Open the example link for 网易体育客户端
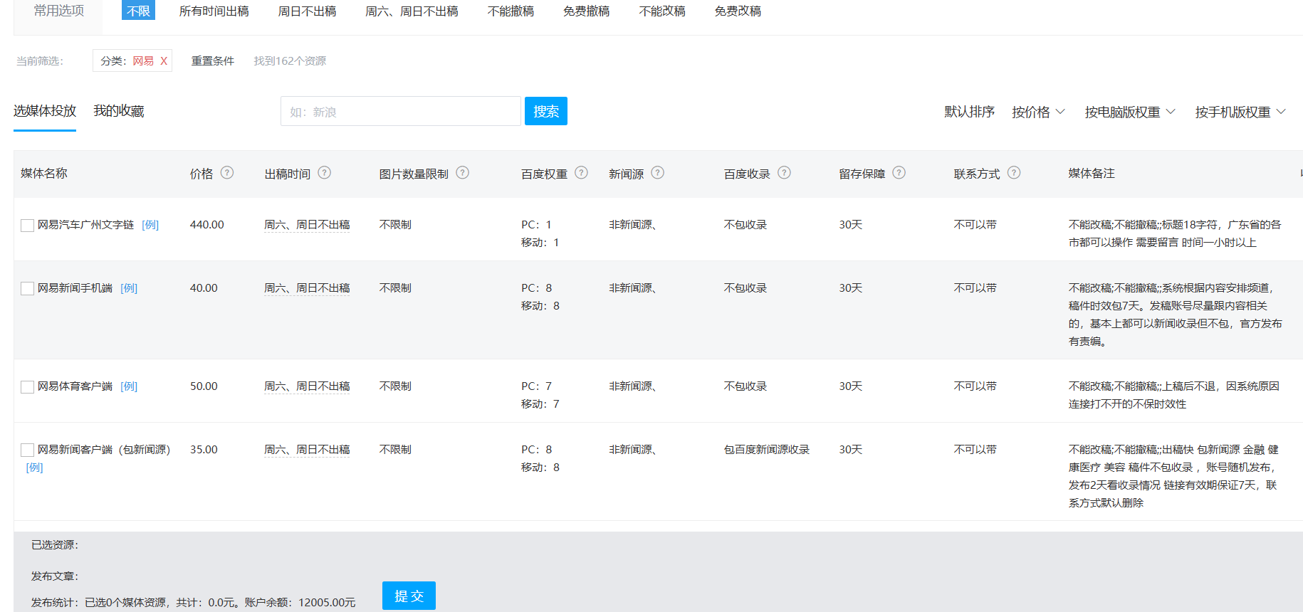 tap(129, 386)
